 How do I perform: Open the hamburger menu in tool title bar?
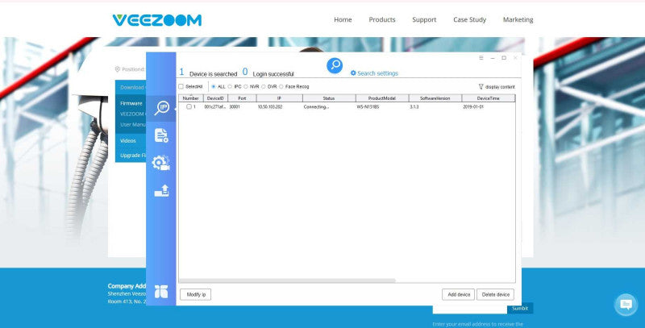click(x=481, y=58)
